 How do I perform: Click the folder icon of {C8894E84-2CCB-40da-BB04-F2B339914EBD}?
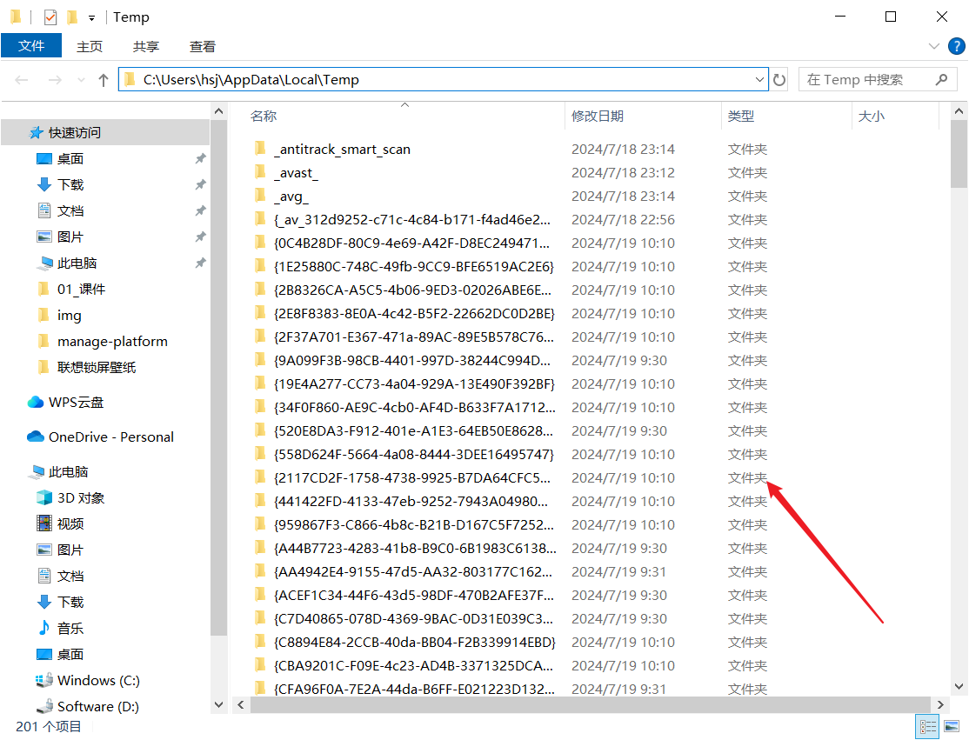(x=260, y=642)
